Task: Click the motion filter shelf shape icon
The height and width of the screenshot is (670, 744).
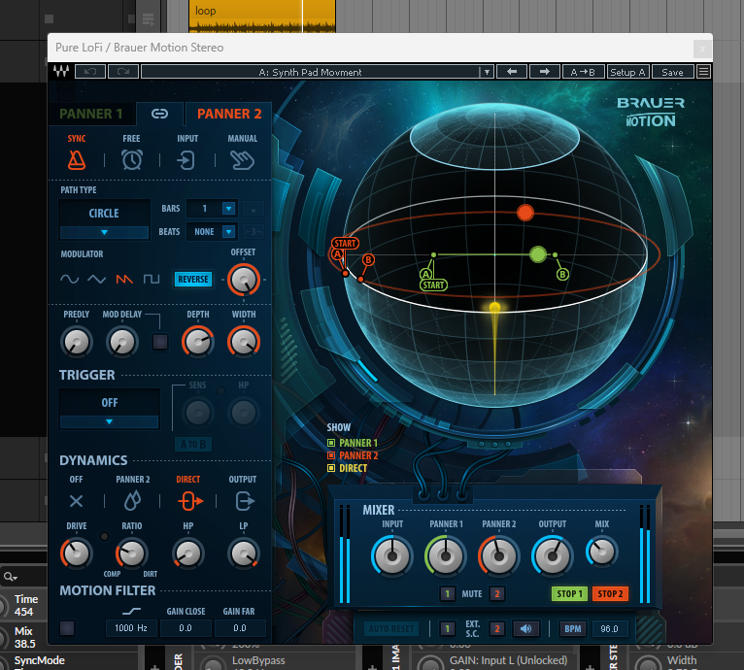Action: [131, 611]
